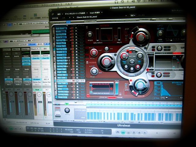Open the Ultrabeat instrument slot on channel strip
The image size is (196, 147).
(x=36, y=79)
